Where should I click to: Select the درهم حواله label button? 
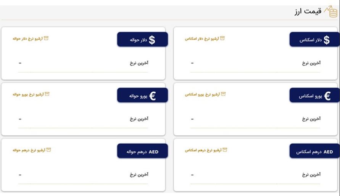coord(142,151)
